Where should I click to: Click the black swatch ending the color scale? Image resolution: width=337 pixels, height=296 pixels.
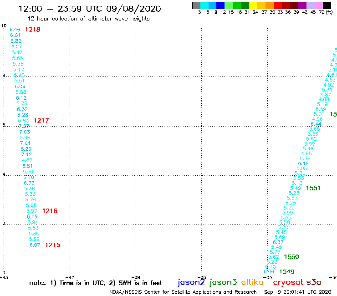click(327, 5)
